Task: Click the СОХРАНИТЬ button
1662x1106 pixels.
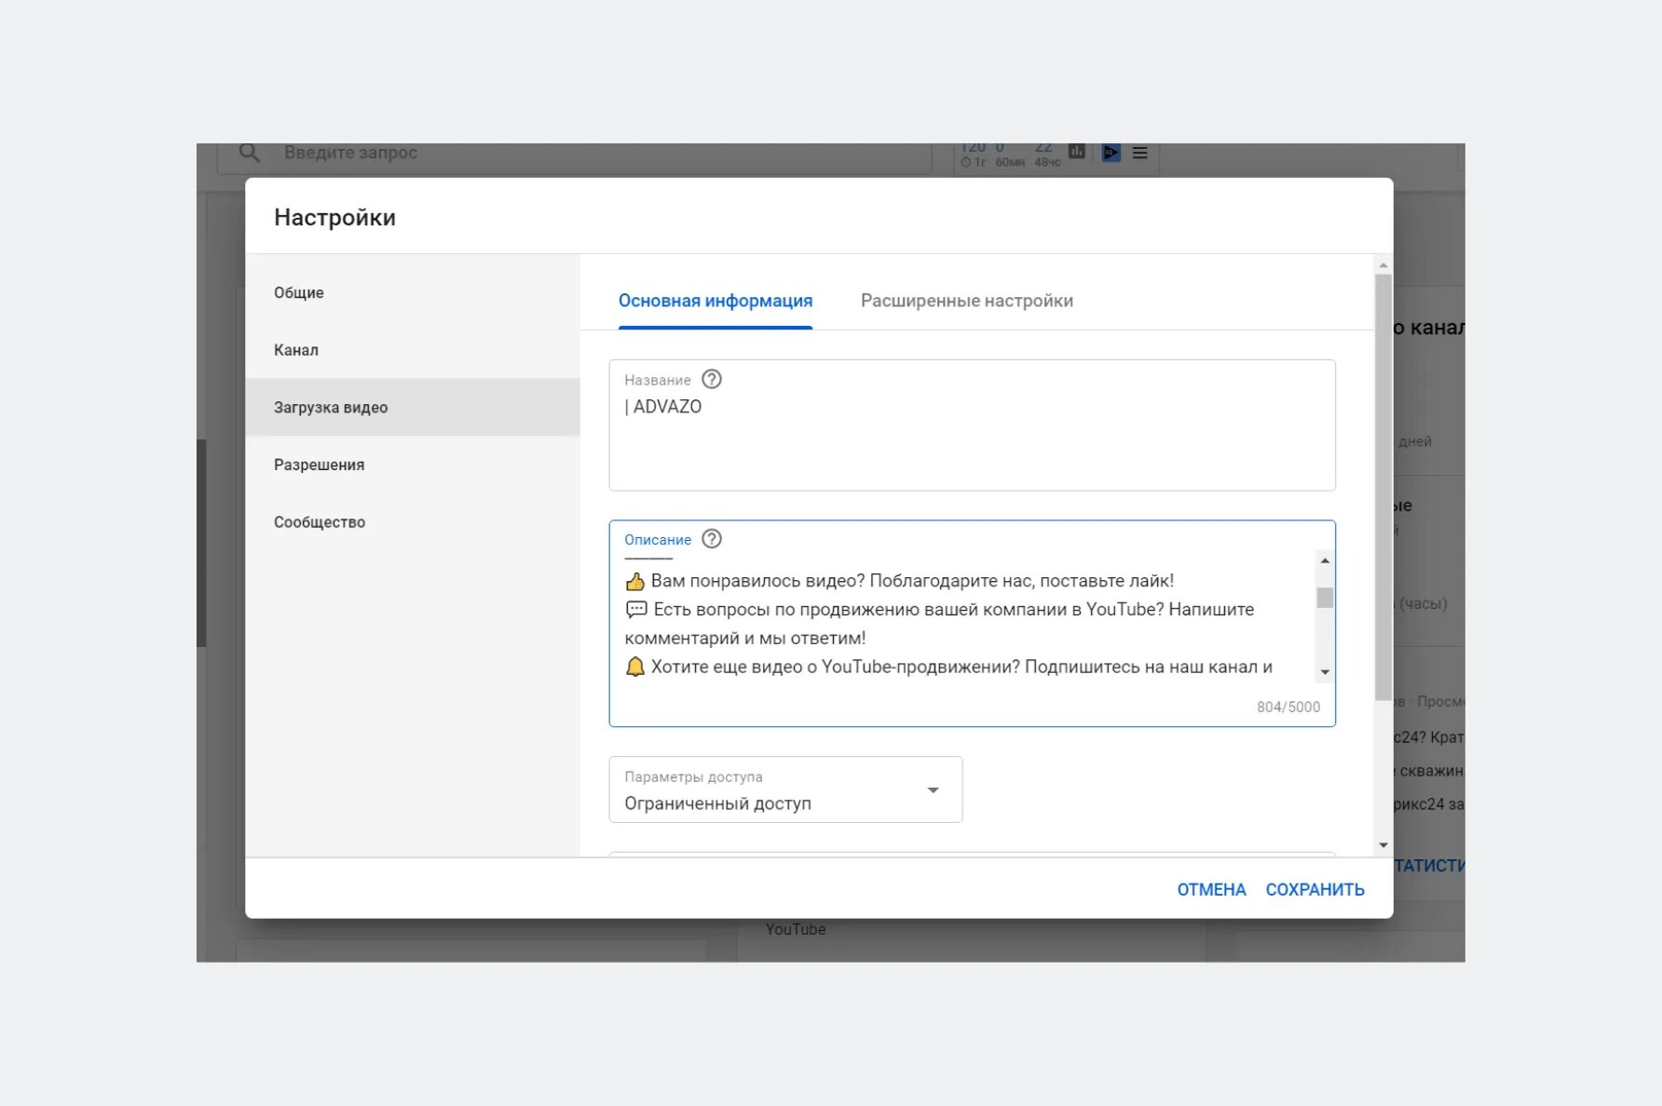Action: (1315, 889)
